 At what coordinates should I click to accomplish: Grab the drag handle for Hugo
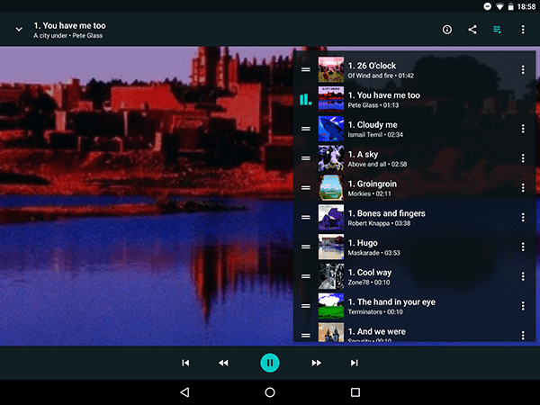click(306, 247)
